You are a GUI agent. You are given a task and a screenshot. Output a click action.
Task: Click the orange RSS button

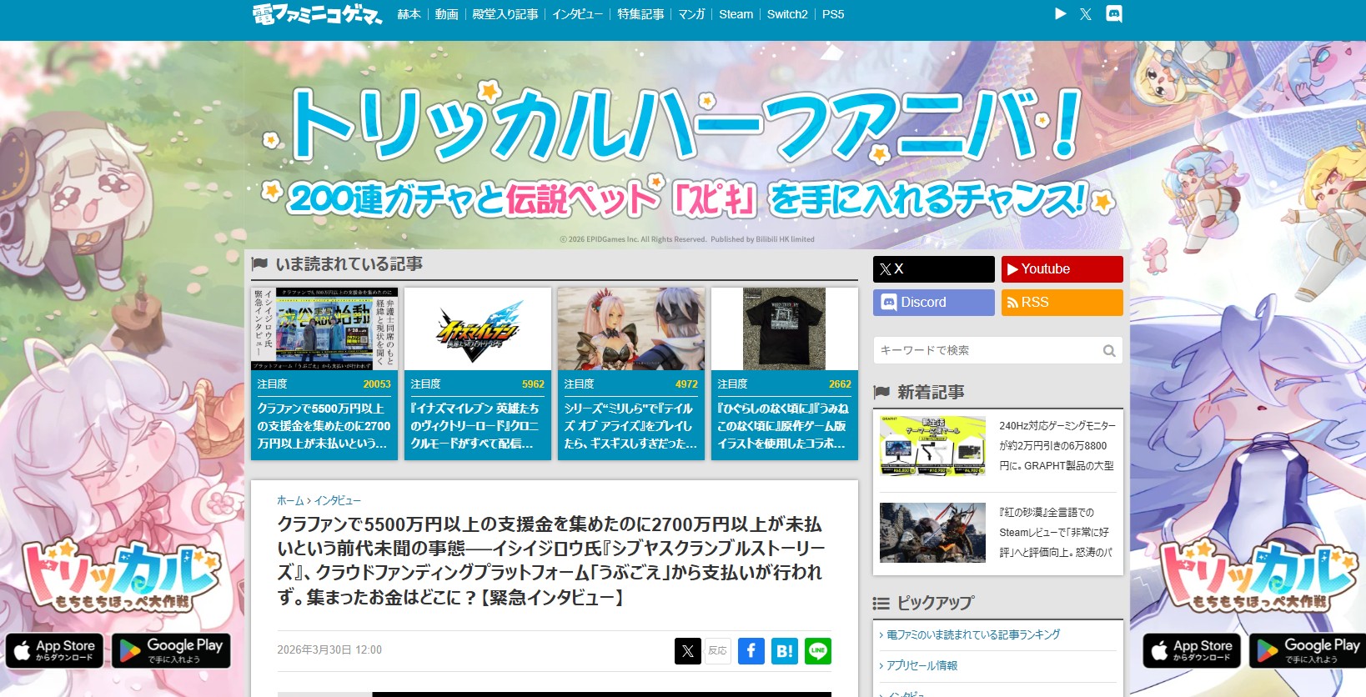point(1062,303)
